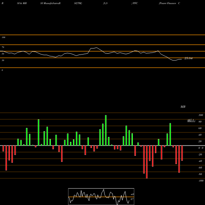Click the MR axis label -100
Image resolution: width=205 pixels, height=205 pixels.
tap(201, 181)
